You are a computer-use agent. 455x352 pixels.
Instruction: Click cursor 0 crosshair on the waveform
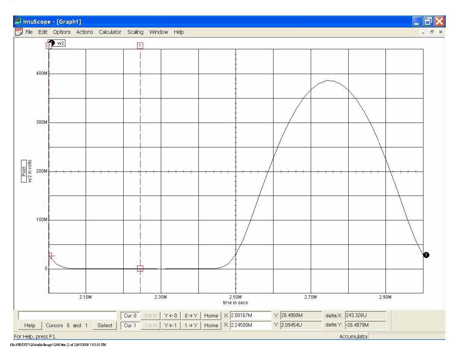[51, 256]
